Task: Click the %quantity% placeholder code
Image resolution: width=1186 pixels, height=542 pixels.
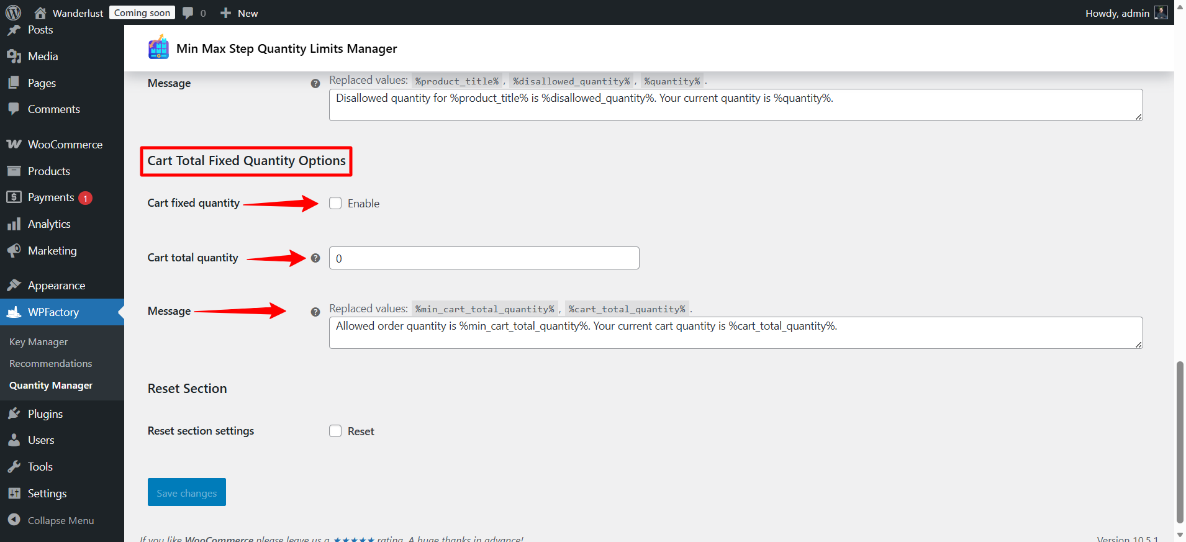Action: [x=672, y=81]
